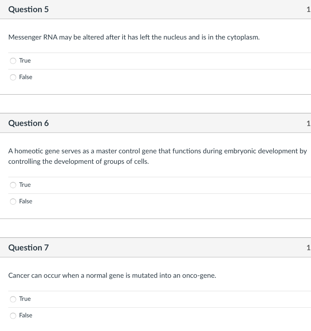Select True radio button for Question 6
Screen dimensions: 311x331
[13, 185]
